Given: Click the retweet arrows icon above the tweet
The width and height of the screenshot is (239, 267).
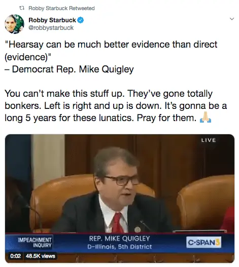Looking at the screenshot, I should [22, 8].
